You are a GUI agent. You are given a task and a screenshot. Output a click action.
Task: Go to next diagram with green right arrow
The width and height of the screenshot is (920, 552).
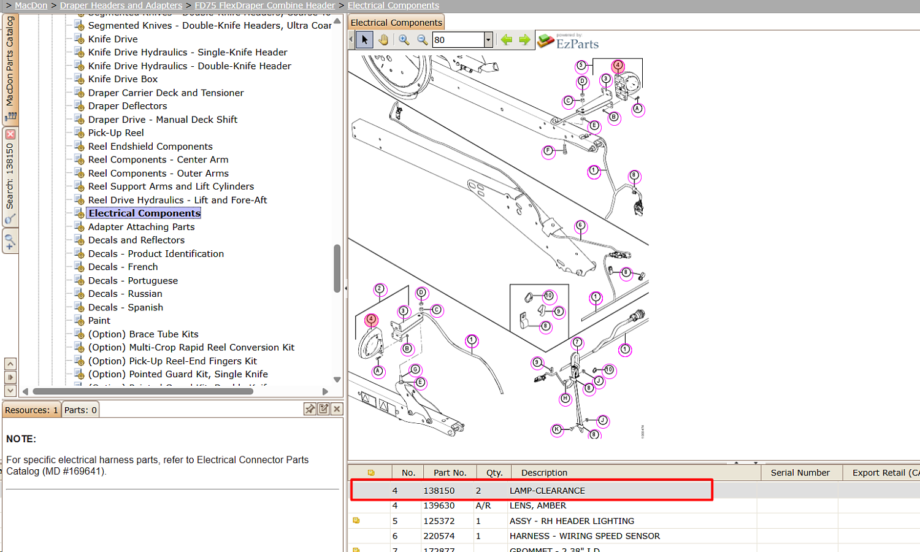click(524, 40)
